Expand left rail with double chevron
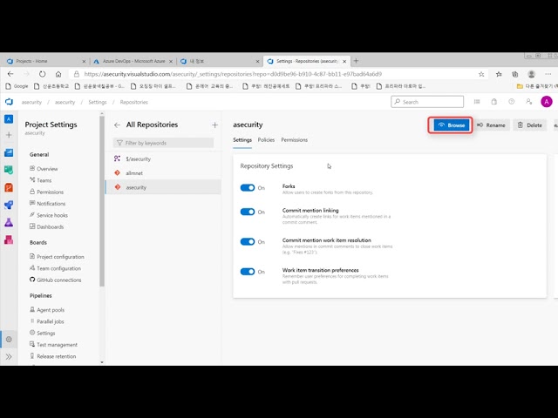This screenshot has height=418, width=558. point(9,356)
